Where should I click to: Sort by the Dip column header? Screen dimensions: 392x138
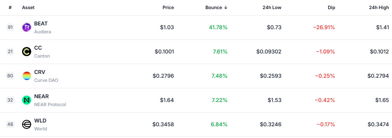[x=331, y=8]
